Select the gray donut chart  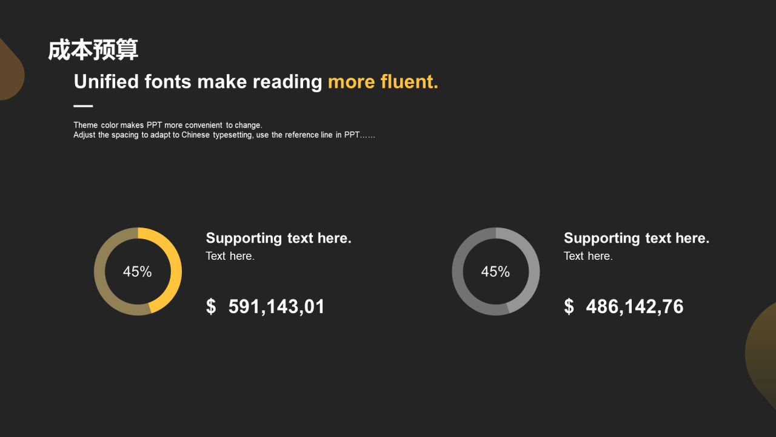(496, 271)
